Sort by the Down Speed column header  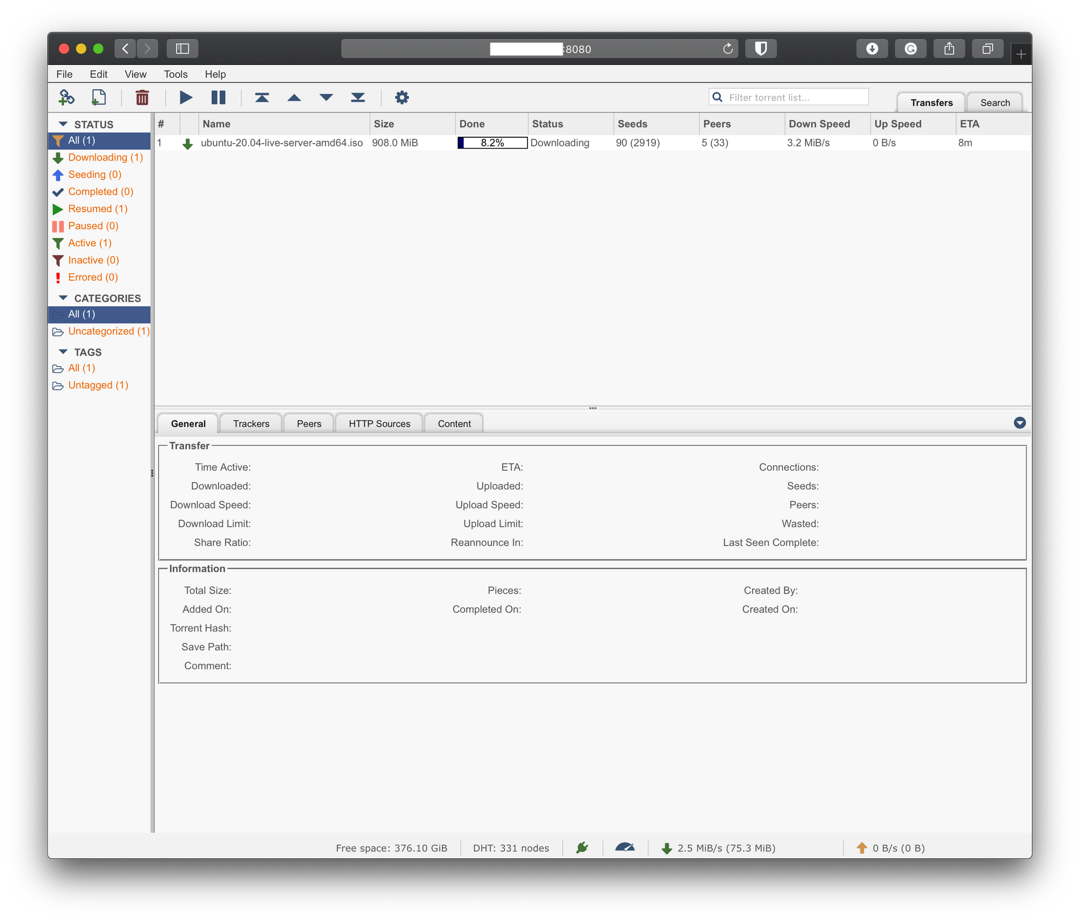[x=827, y=124]
